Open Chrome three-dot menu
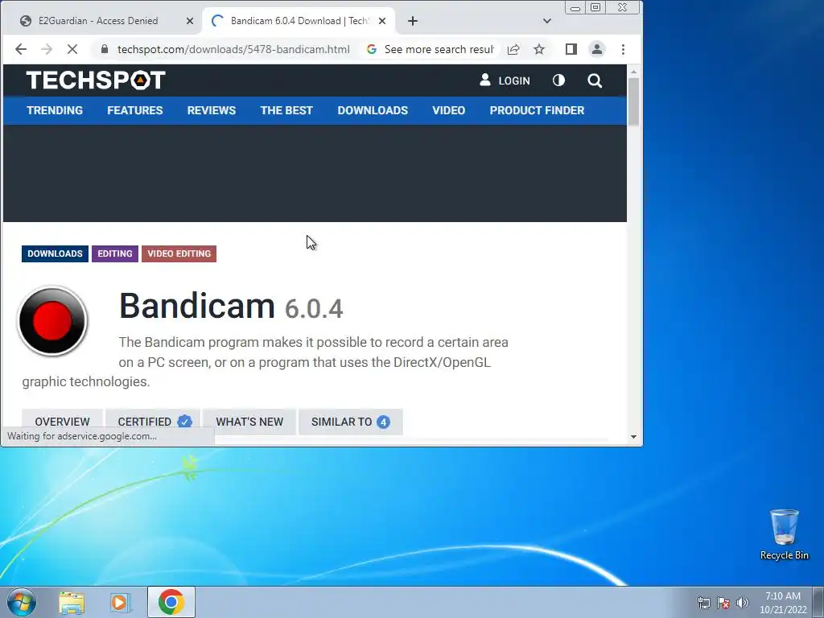The height and width of the screenshot is (618, 824). click(x=624, y=49)
